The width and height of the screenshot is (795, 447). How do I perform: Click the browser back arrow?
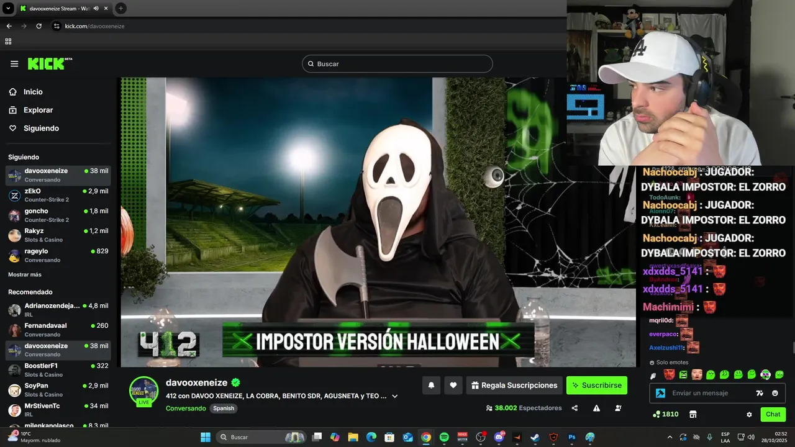point(9,26)
